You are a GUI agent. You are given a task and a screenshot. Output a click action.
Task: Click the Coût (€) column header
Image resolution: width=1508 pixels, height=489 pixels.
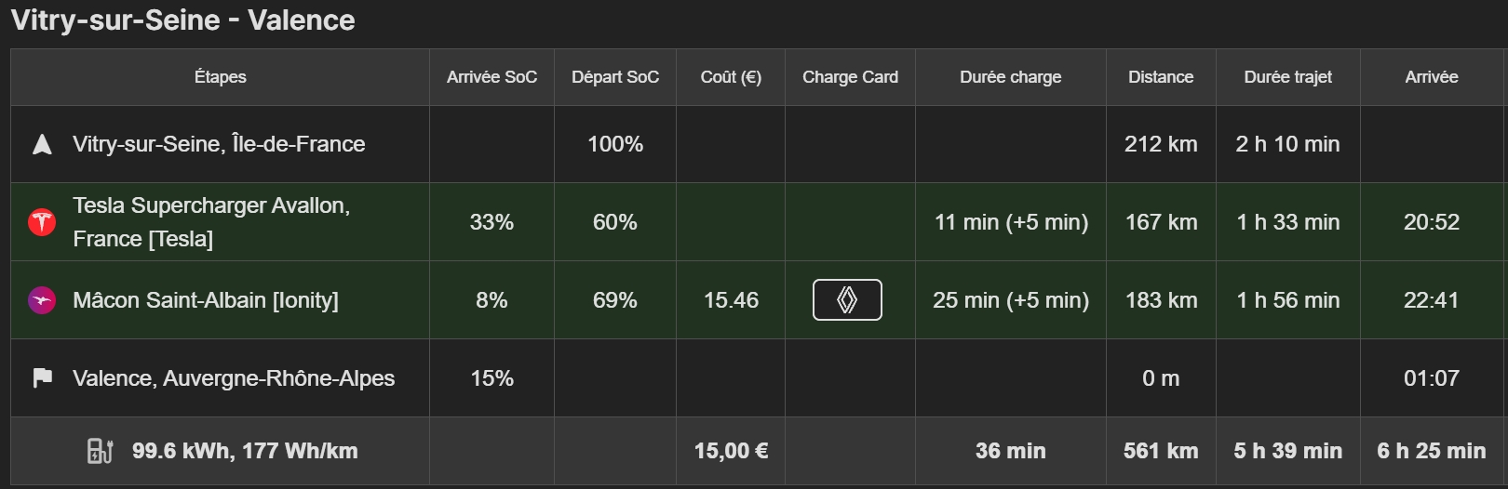tap(731, 77)
